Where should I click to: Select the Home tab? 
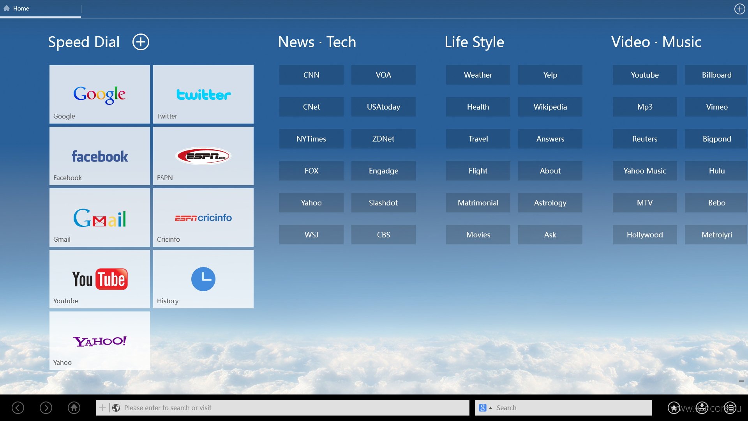click(41, 9)
